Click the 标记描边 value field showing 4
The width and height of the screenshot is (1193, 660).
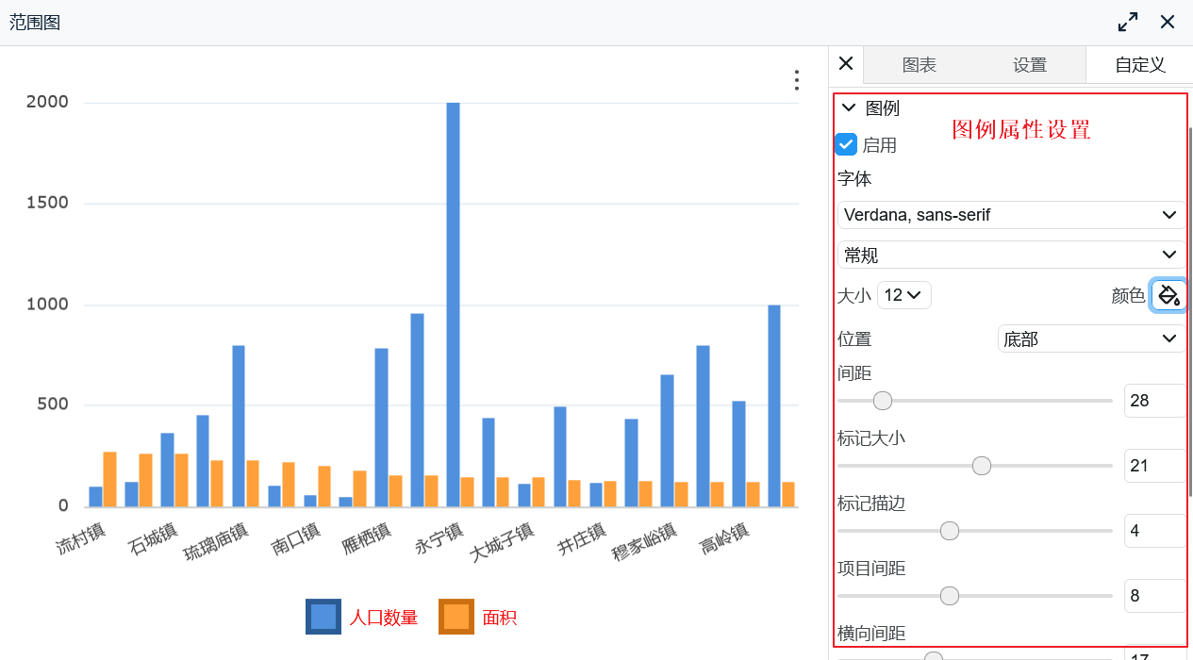[x=1154, y=531]
